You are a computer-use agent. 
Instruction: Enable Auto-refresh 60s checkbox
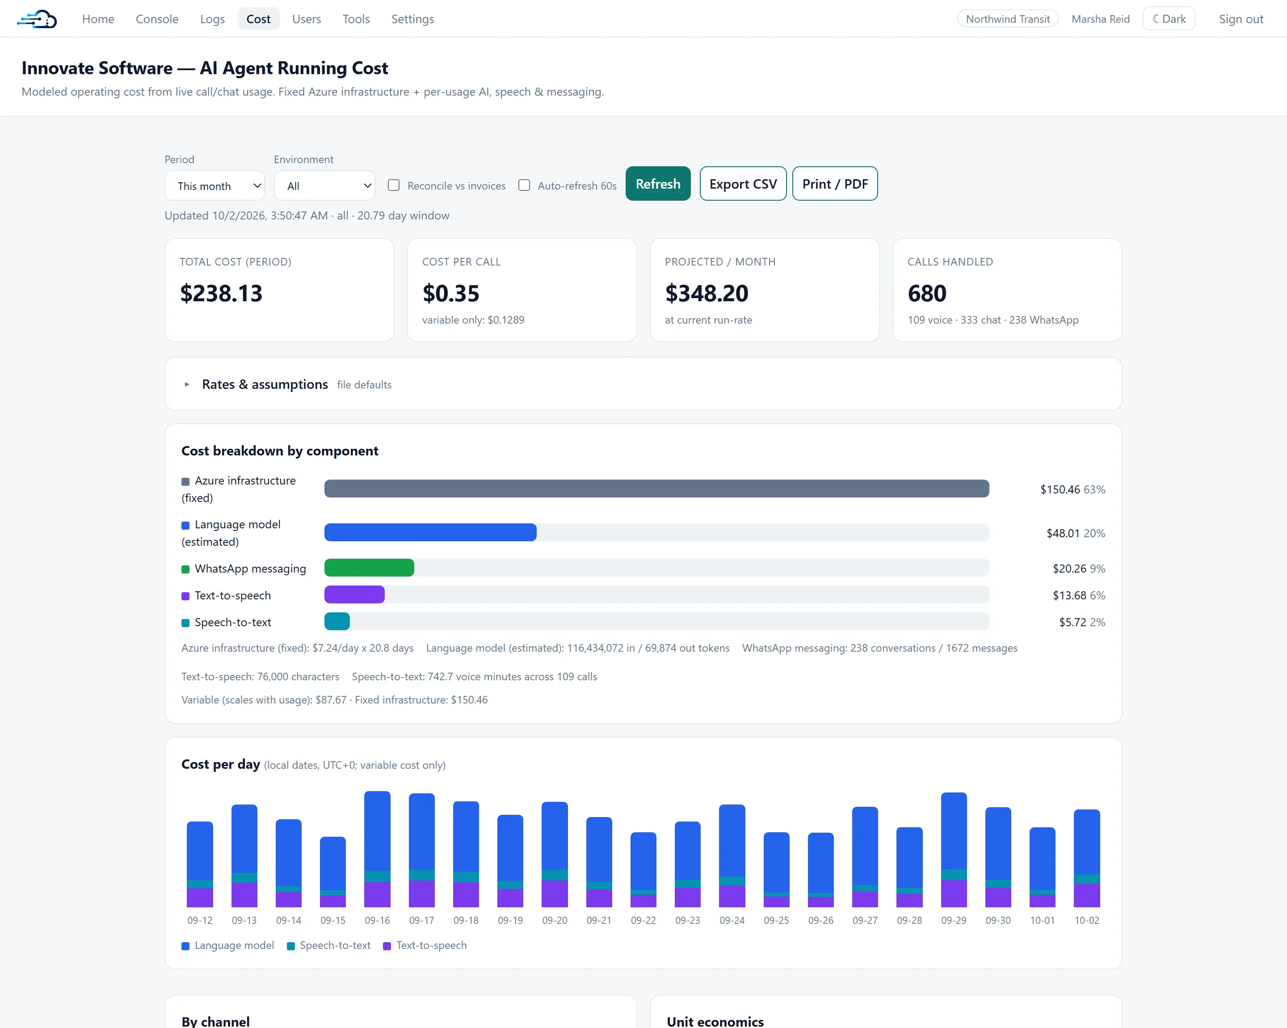click(524, 185)
